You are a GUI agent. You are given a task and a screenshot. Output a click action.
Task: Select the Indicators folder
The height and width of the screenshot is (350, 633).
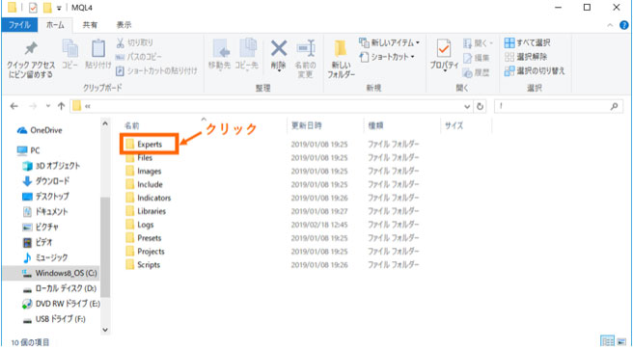148,198
